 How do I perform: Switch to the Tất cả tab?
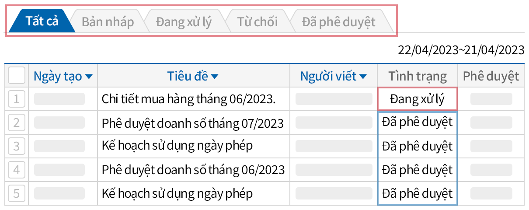(42, 21)
